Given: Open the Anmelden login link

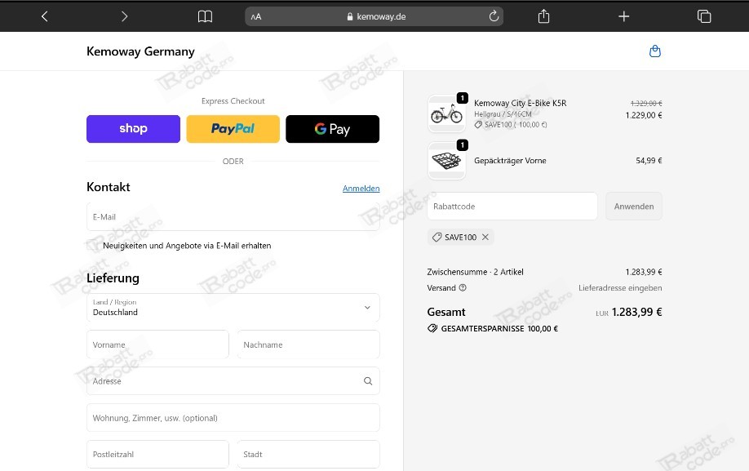Looking at the screenshot, I should point(361,189).
